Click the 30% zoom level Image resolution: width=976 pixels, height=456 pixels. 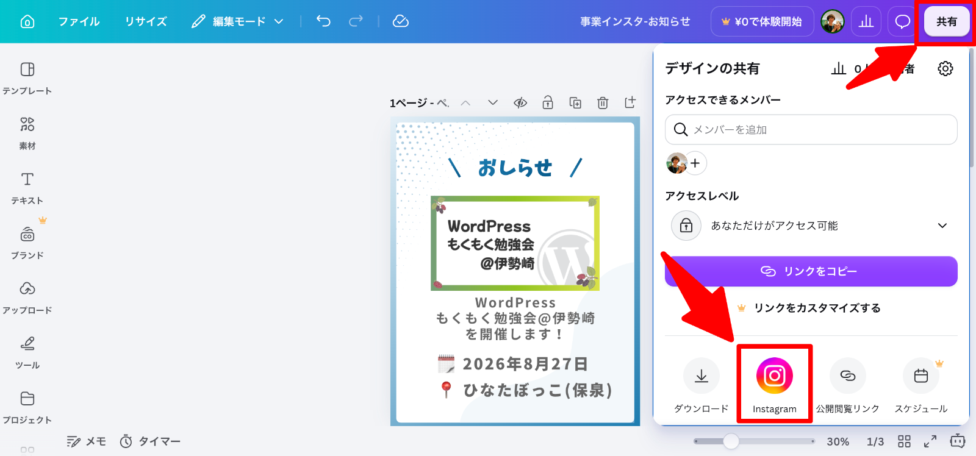click(838, 441)
